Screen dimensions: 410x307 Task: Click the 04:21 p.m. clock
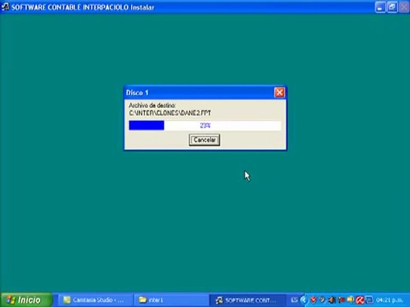(x=389, y=300)
